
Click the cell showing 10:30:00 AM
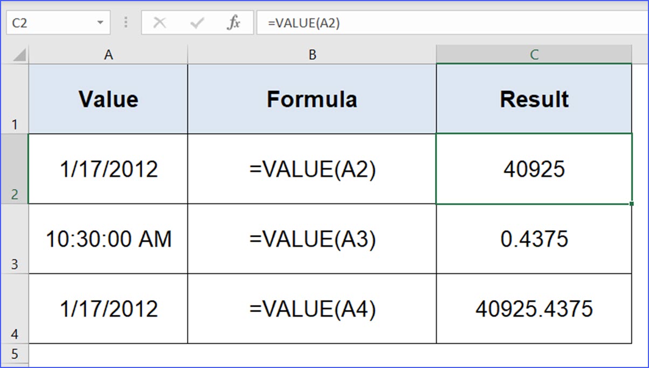pos(108,238)
